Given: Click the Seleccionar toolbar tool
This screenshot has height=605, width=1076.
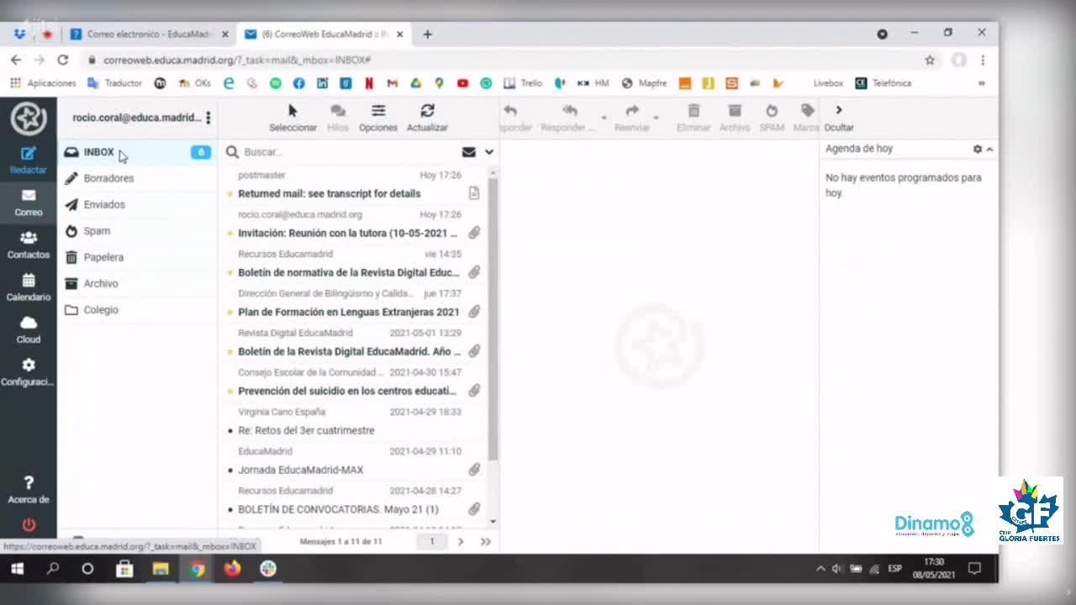Looking at the screenshot, I should pos(293,118).
